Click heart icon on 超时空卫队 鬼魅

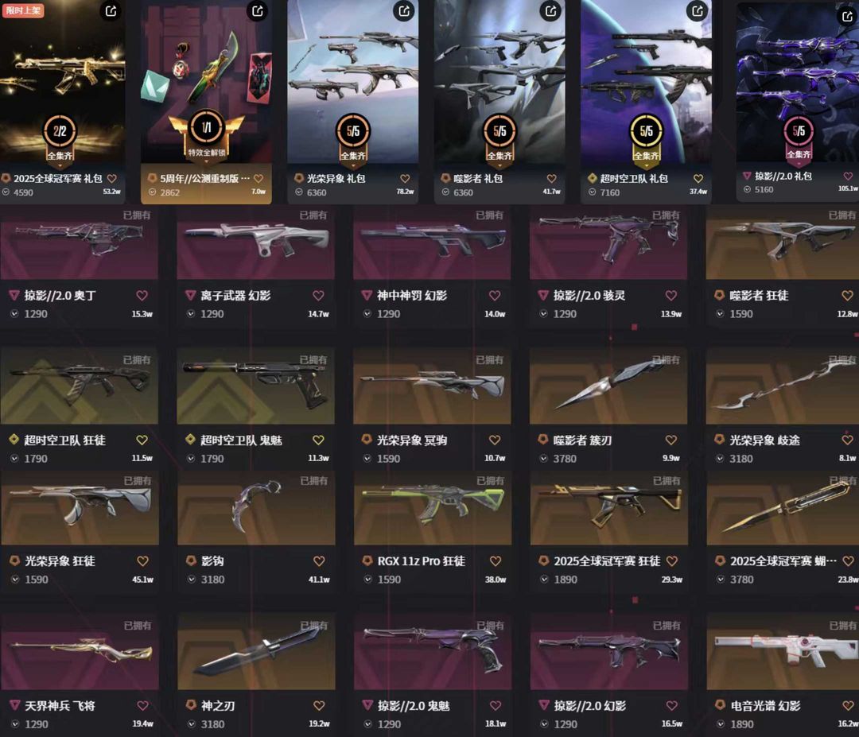318,440
